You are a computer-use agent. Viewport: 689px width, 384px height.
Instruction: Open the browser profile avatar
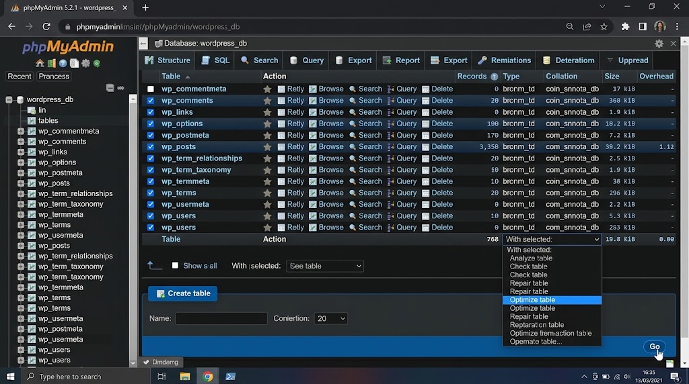point(659,27)
